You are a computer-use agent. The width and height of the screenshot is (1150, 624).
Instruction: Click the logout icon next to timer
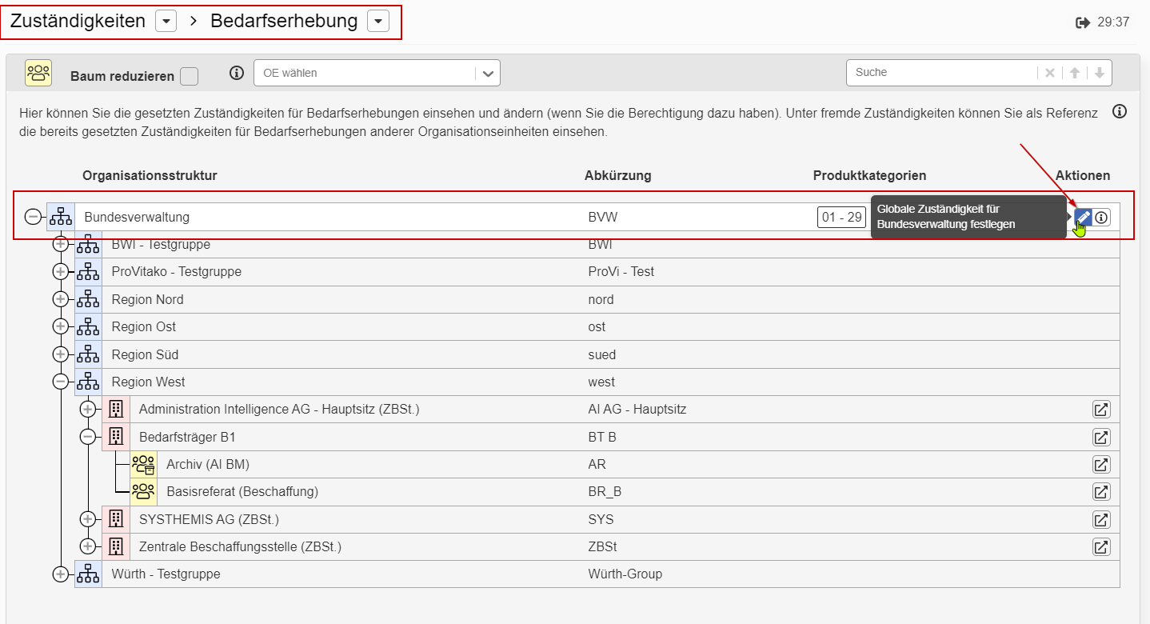(1083, 22)
